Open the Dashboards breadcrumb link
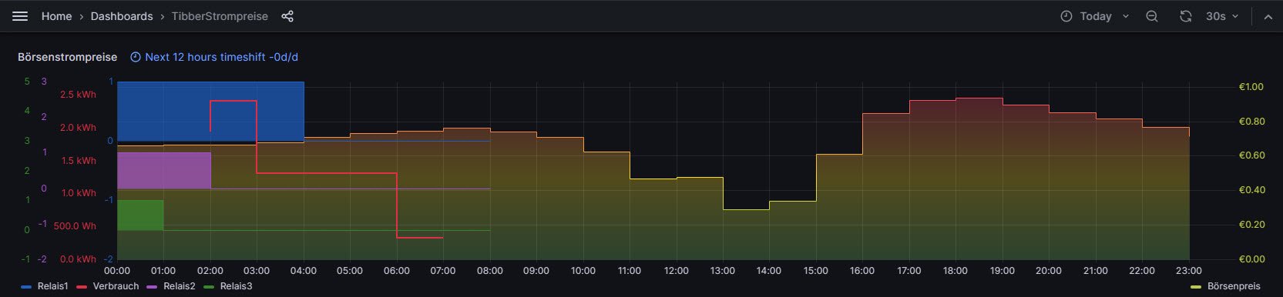This screenshot has height=297, width=1283. coord(122,16)
